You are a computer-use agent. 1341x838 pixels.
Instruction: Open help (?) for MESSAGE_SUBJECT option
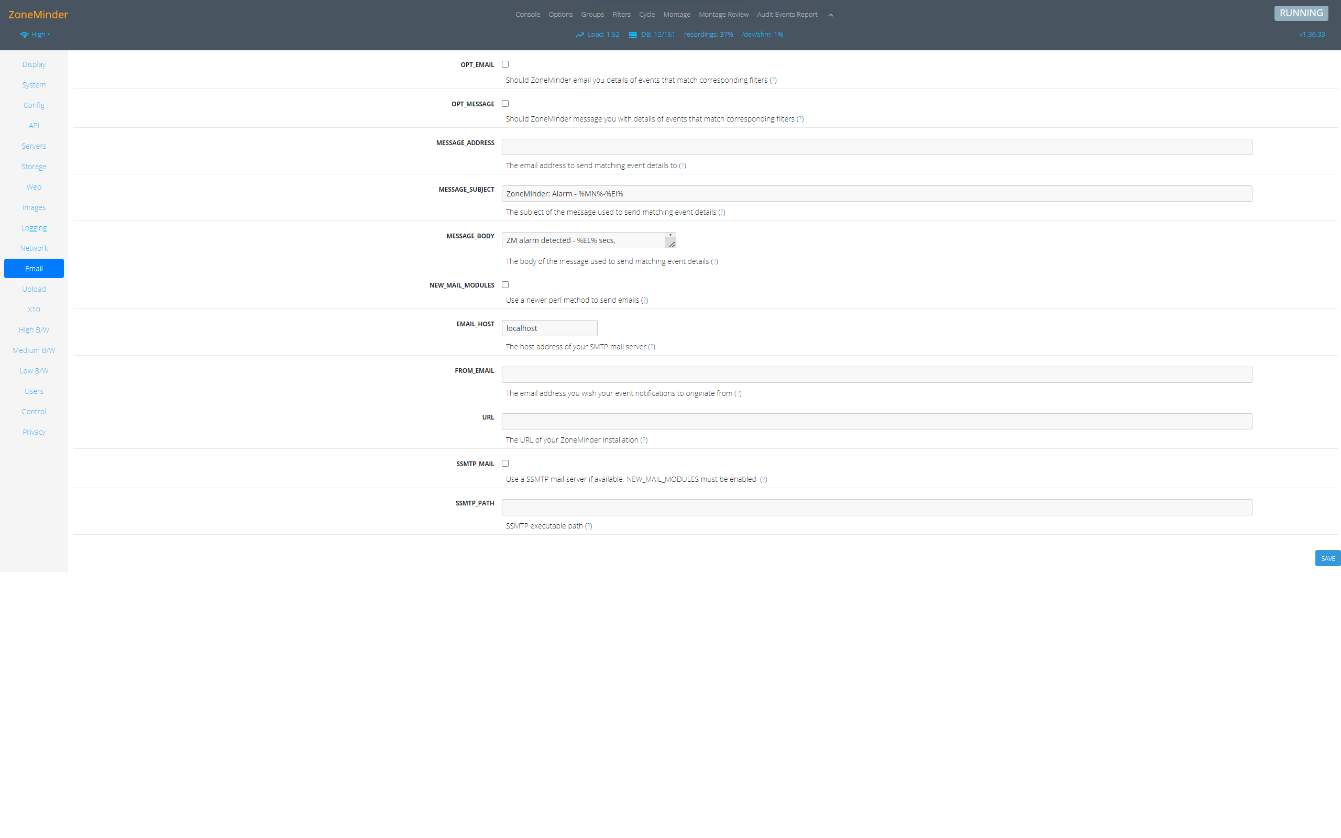pos(721,212)
